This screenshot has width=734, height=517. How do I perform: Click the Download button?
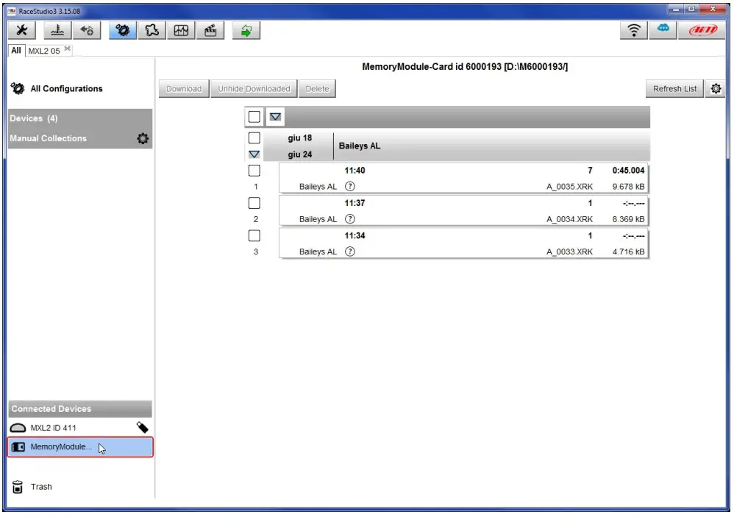(x=184, y=89)
